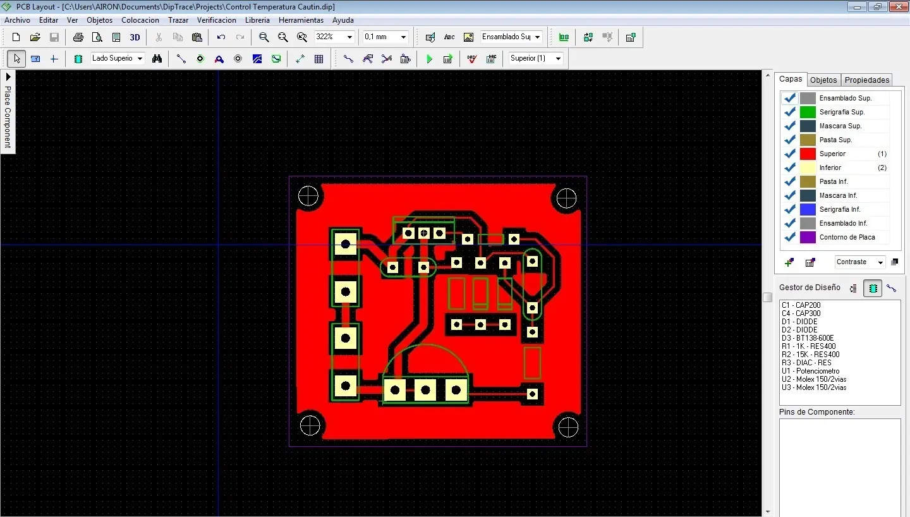This screenshot has width=910, height=517.
Task: Activate the measure ruler tool
Action: tap(35, 59)
